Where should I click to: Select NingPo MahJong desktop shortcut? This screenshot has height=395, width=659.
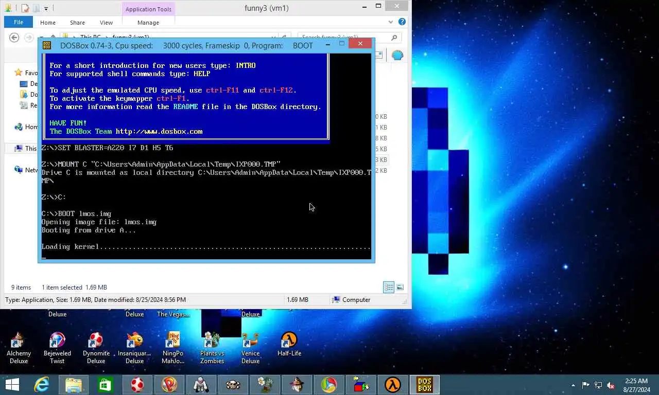[x=173, y=348]
